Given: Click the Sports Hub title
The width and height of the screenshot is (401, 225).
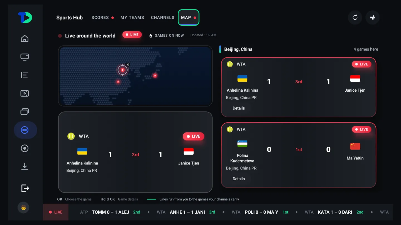Looking at the screenshot, I should coord(70,18).
